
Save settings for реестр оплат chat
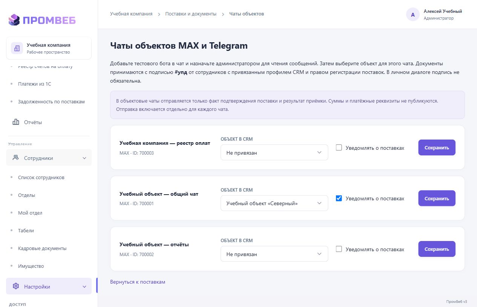437,147
